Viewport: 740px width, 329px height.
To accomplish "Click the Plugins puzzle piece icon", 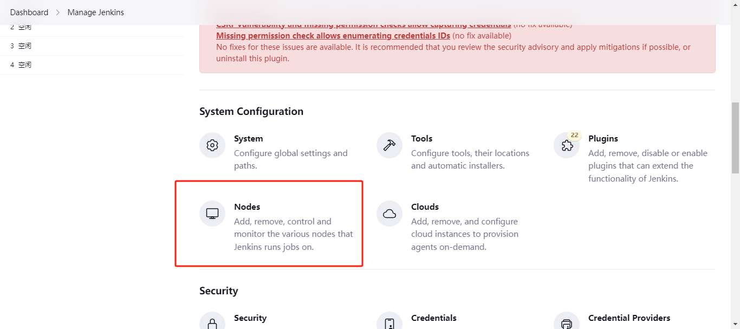I will pyautogui.click(x=567, y=146).
